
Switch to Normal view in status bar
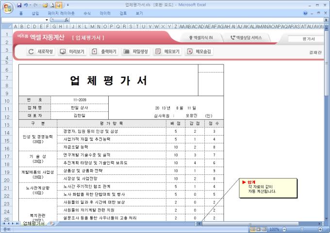click(253, 229)
